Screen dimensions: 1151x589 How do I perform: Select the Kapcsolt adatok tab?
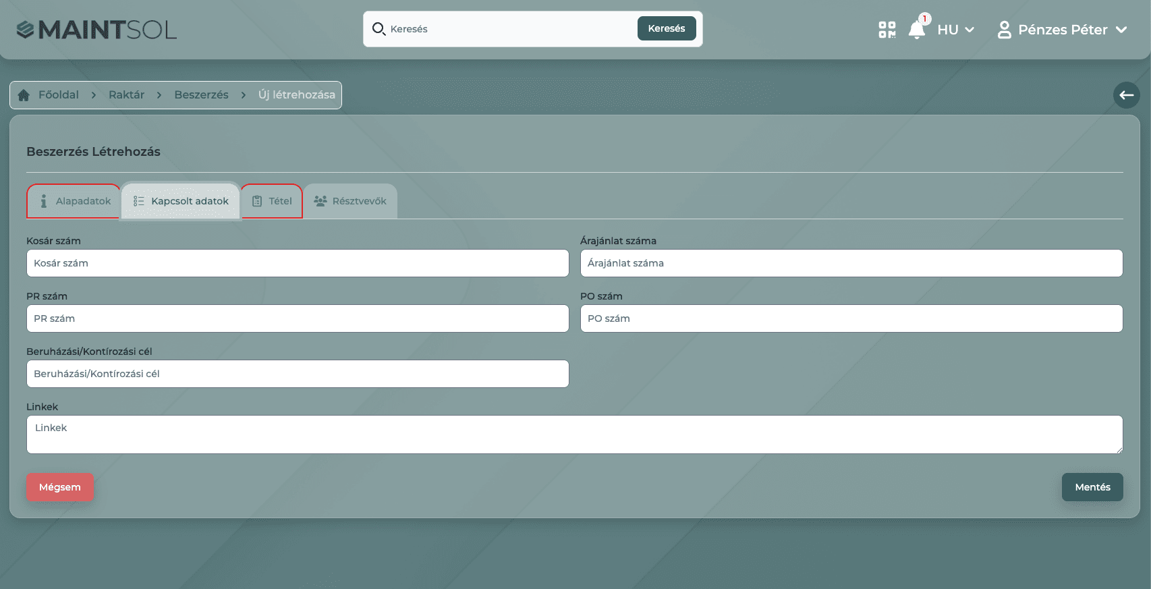point(181,201)
